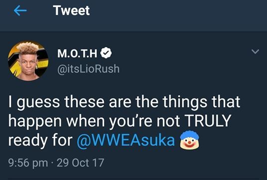The height and width of the screenshot is (180, 267).
Task: Tap the Tweet header title
Action: [x=71, y=10]
